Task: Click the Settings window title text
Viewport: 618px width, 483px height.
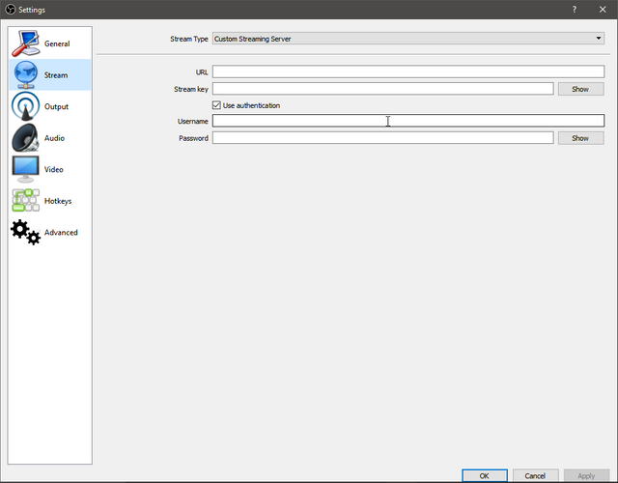Action: [32, 10]
